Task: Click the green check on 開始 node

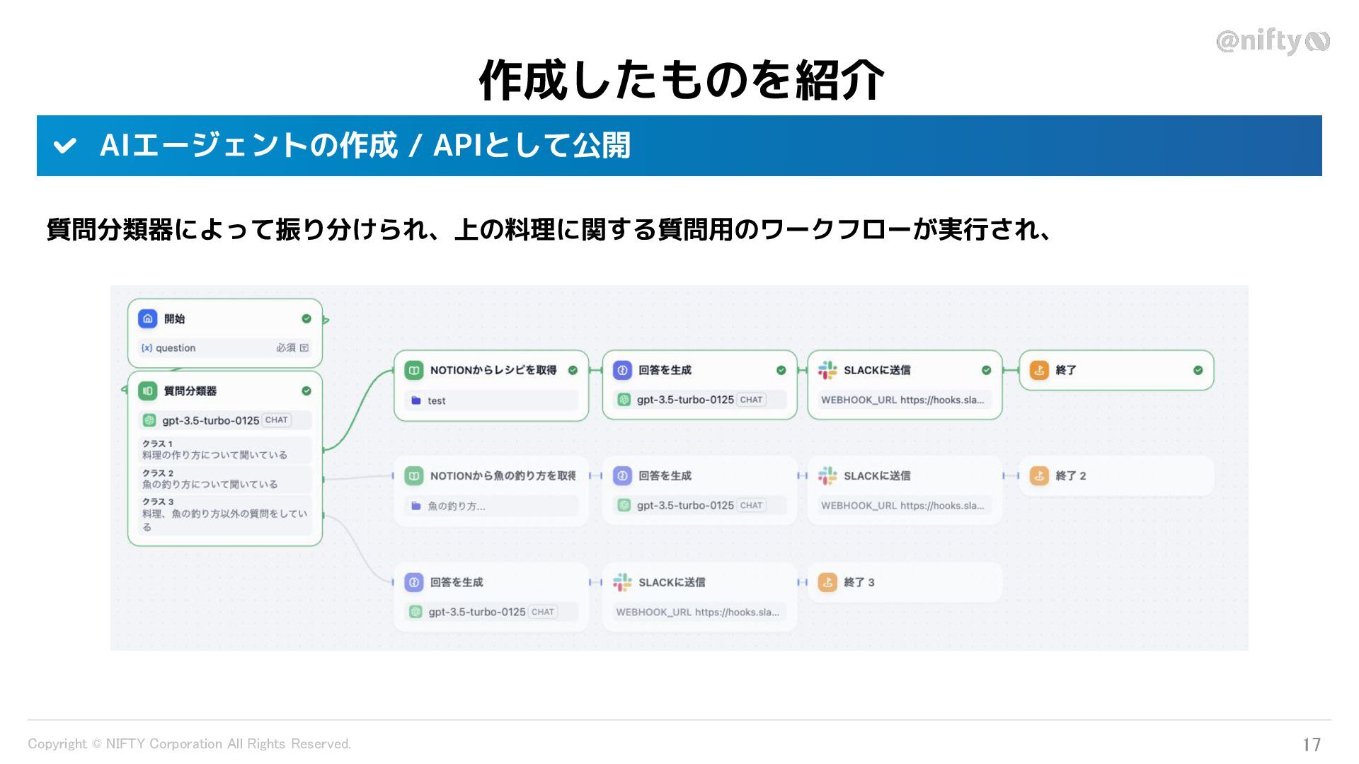Action: pos(306,319)
